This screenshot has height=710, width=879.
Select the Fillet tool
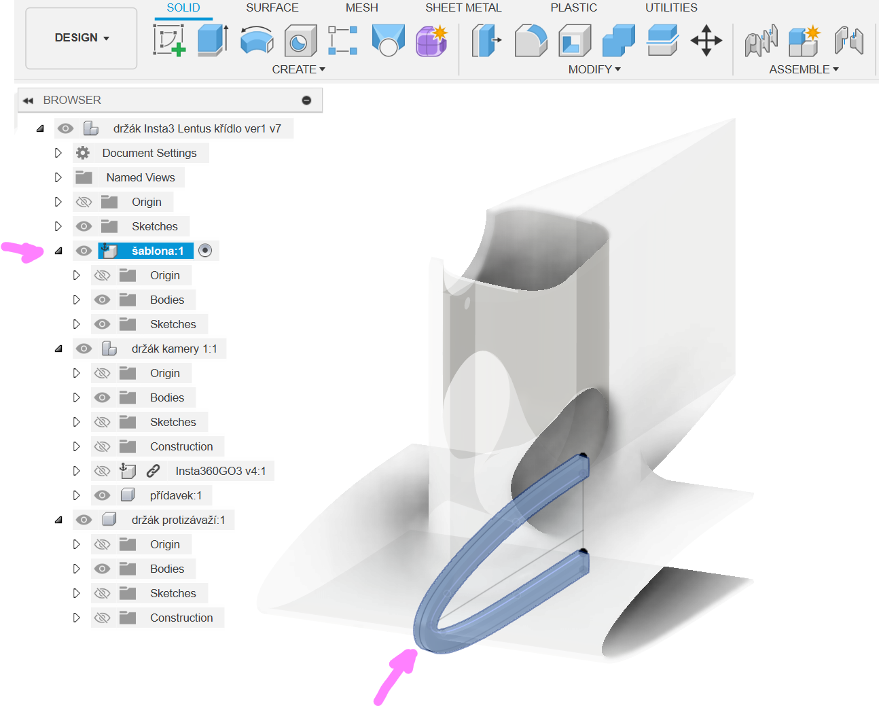point(531,40)
